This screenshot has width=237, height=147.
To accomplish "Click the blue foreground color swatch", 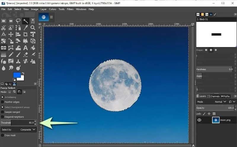I will (x=17, y=75).
